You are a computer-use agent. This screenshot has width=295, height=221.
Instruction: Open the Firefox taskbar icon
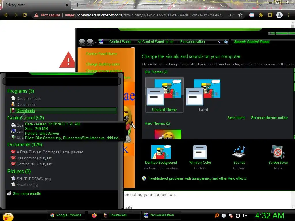pyautogui.click(x=94, y=215)
